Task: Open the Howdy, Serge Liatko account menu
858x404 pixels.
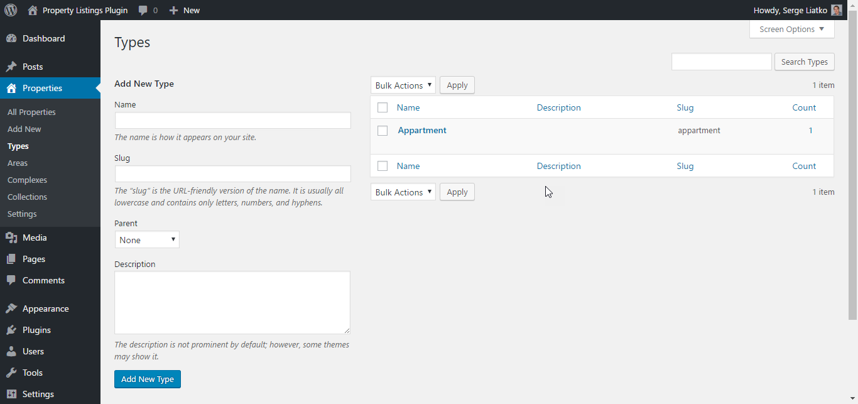Action: tap(798, 10)
